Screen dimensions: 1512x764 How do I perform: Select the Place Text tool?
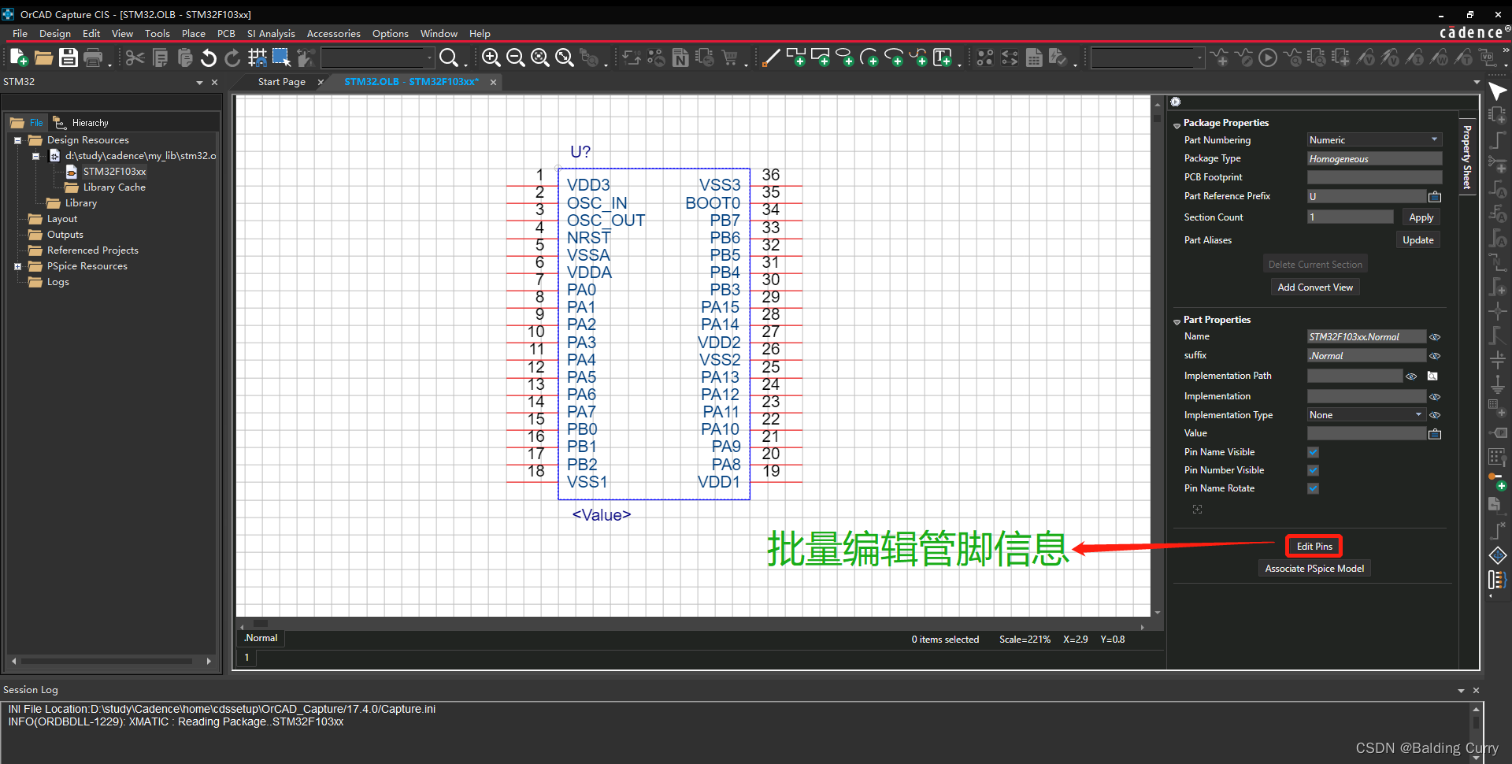(942, 57)
